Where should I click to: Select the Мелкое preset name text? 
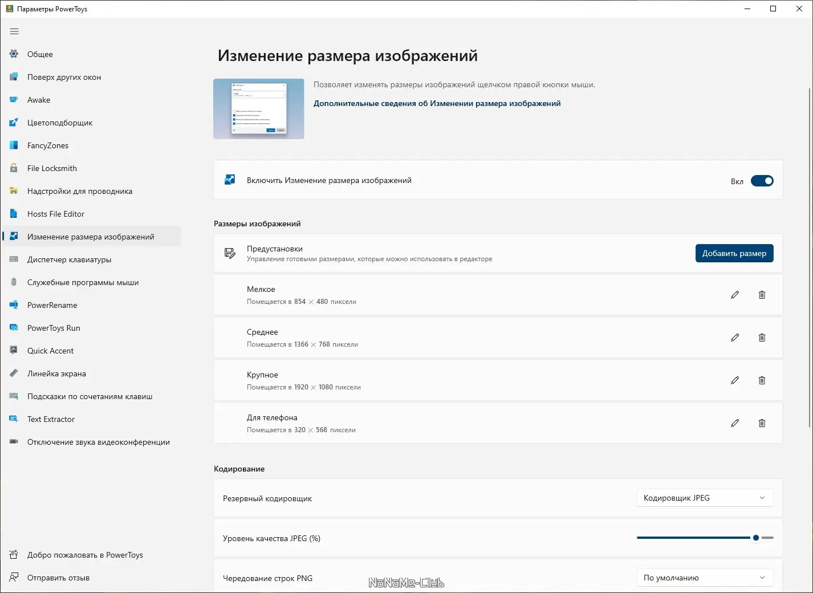tap(261, 289)
